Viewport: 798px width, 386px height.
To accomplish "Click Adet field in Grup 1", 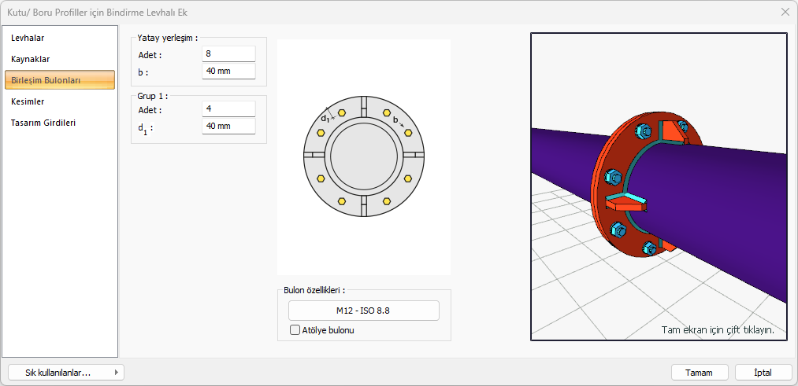I will tap(228, 109).
